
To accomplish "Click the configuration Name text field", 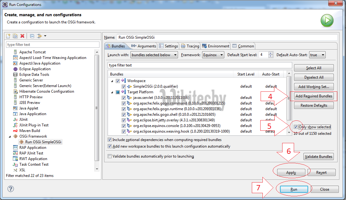I will tap(227, 37).
